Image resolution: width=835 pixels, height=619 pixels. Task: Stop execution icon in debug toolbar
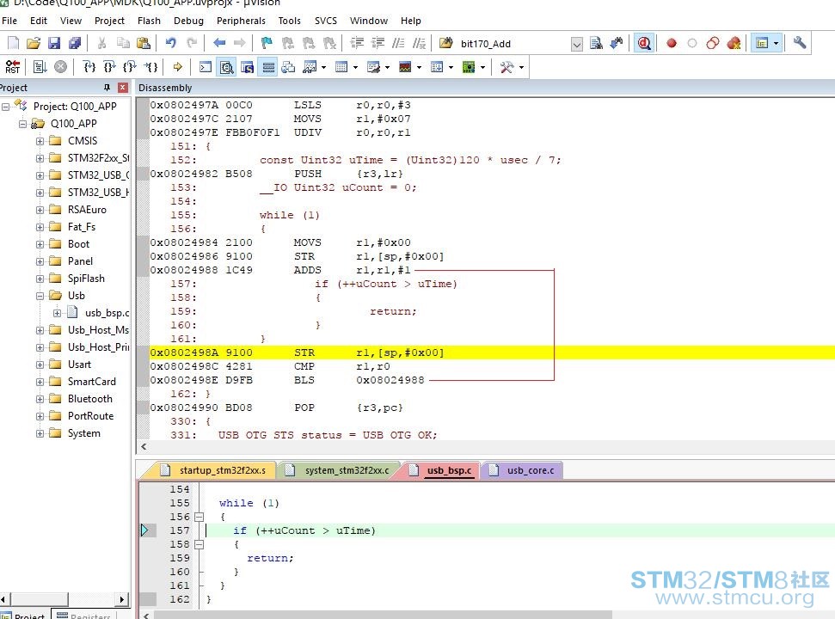pos(61,67)
